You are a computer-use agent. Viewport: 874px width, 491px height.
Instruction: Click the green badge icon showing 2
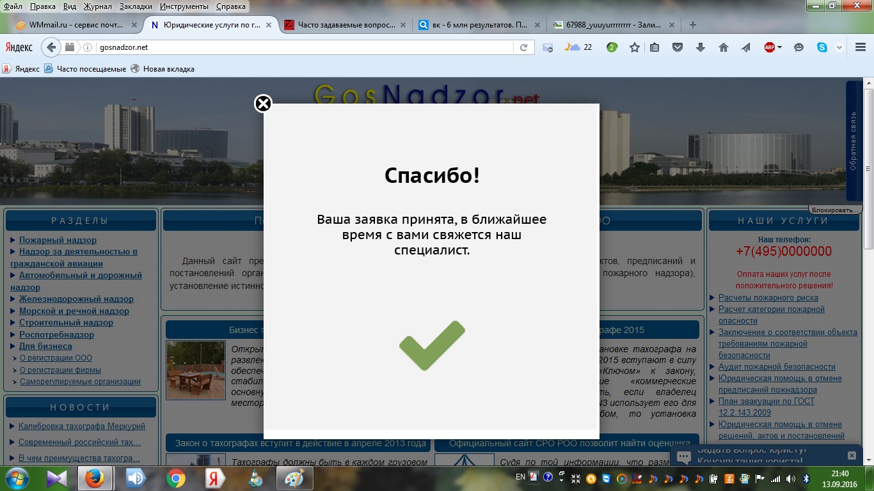click(612, 47)
